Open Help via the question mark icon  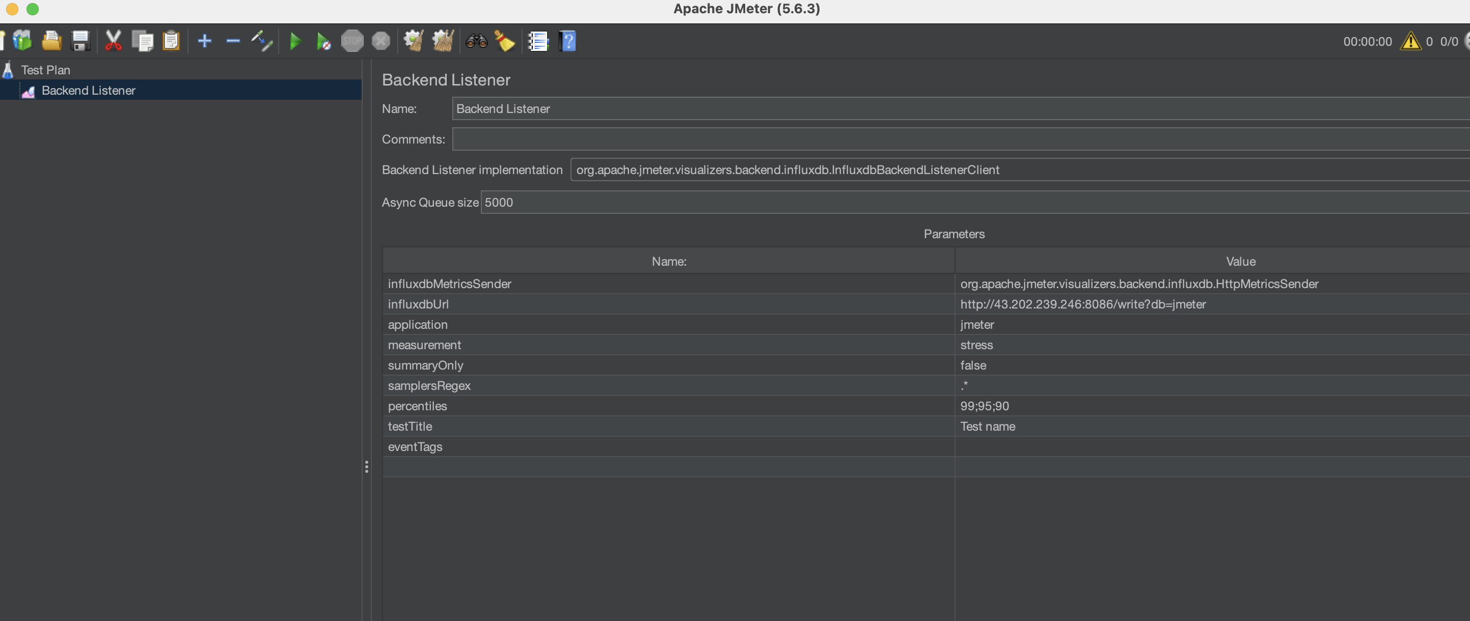(568, 41)
